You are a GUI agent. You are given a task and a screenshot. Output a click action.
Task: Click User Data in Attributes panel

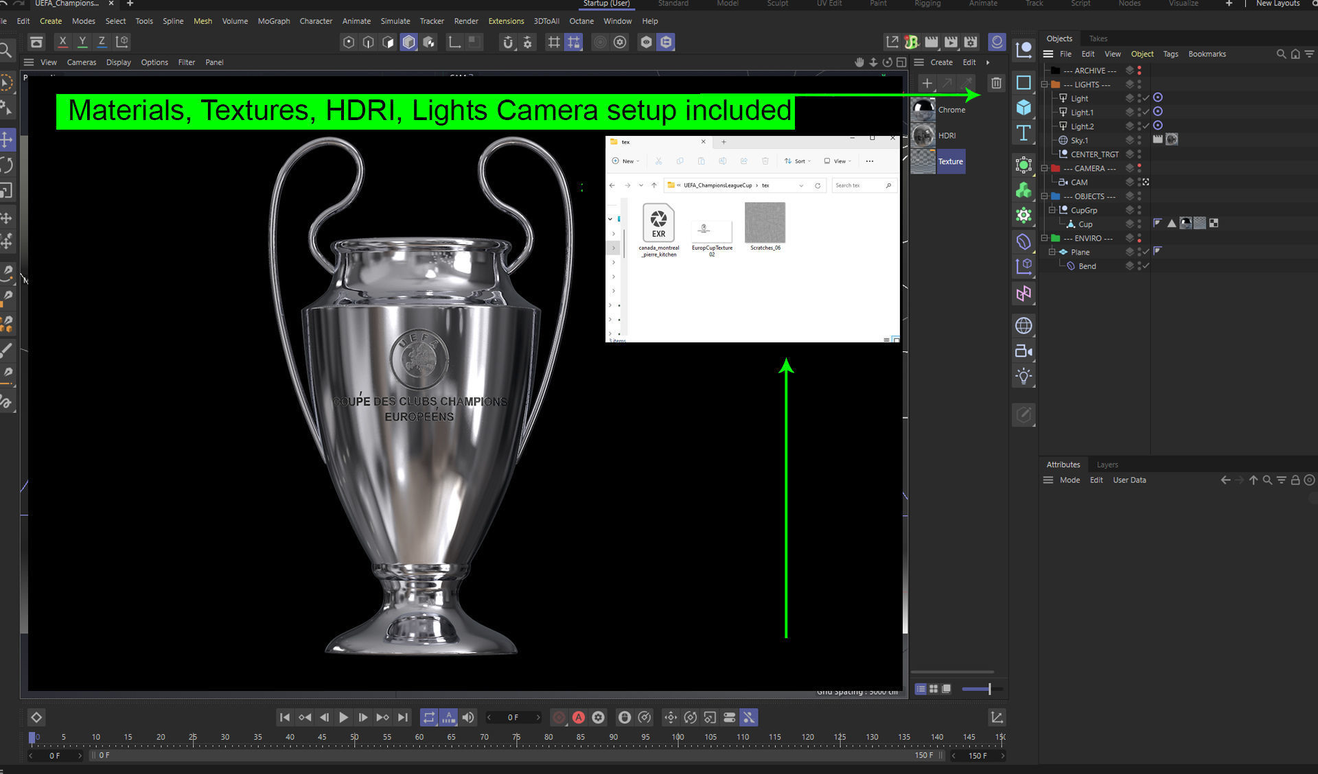point(1129,480)
